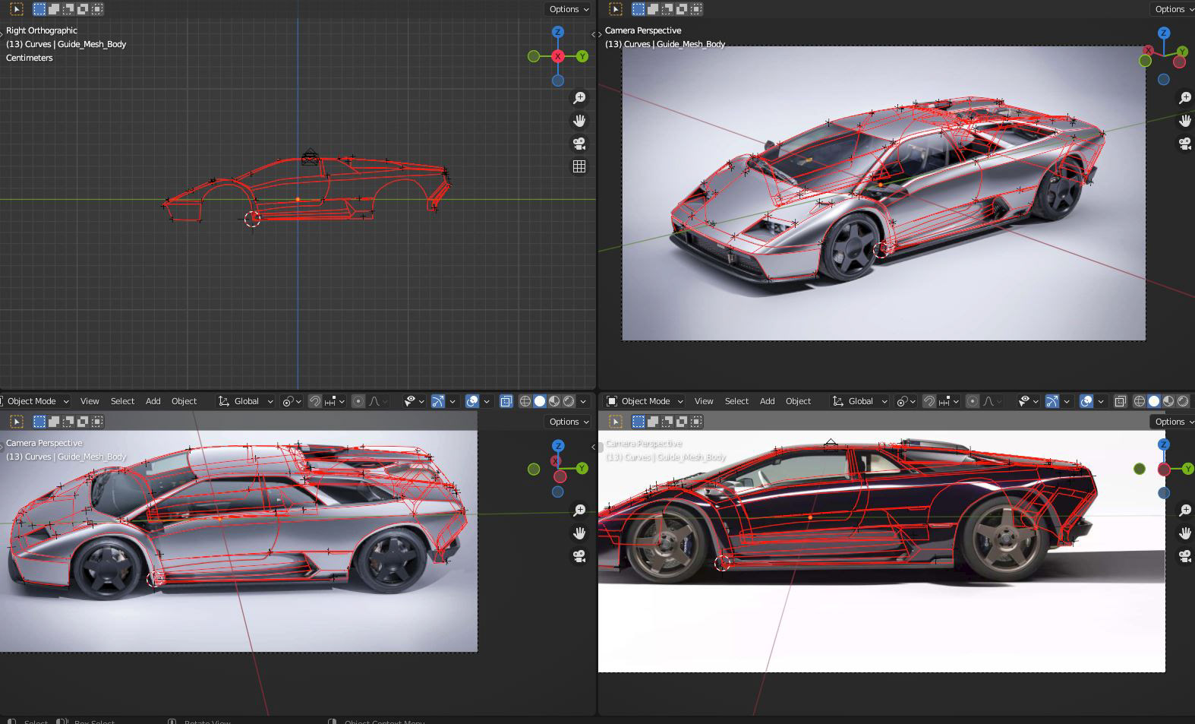
Task: Toggle X-Ray in bottom-left viewport header
Action: tap(506, 401)
